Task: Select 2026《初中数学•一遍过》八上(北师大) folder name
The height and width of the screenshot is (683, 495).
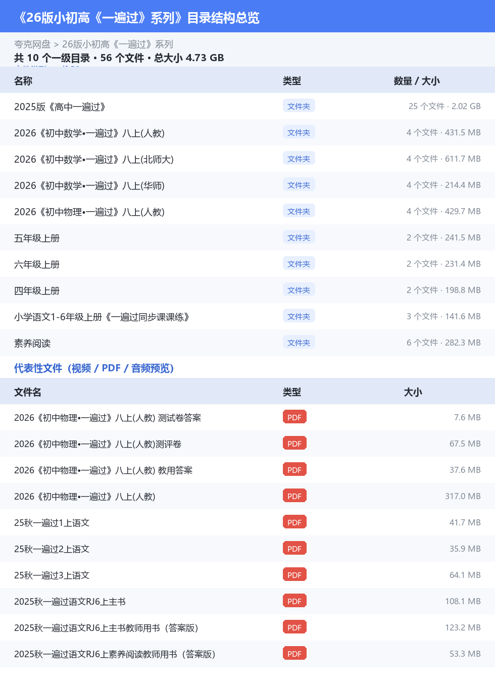Action: pyautogui.click(x=94, y=159)
